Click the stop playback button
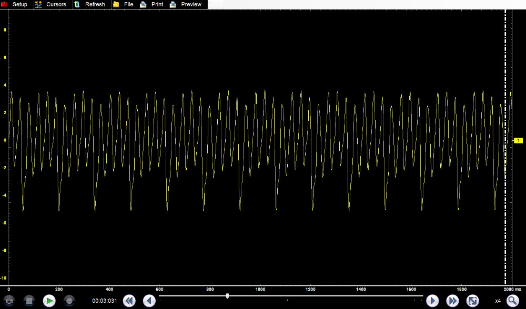526x309 pixels. 29,301
